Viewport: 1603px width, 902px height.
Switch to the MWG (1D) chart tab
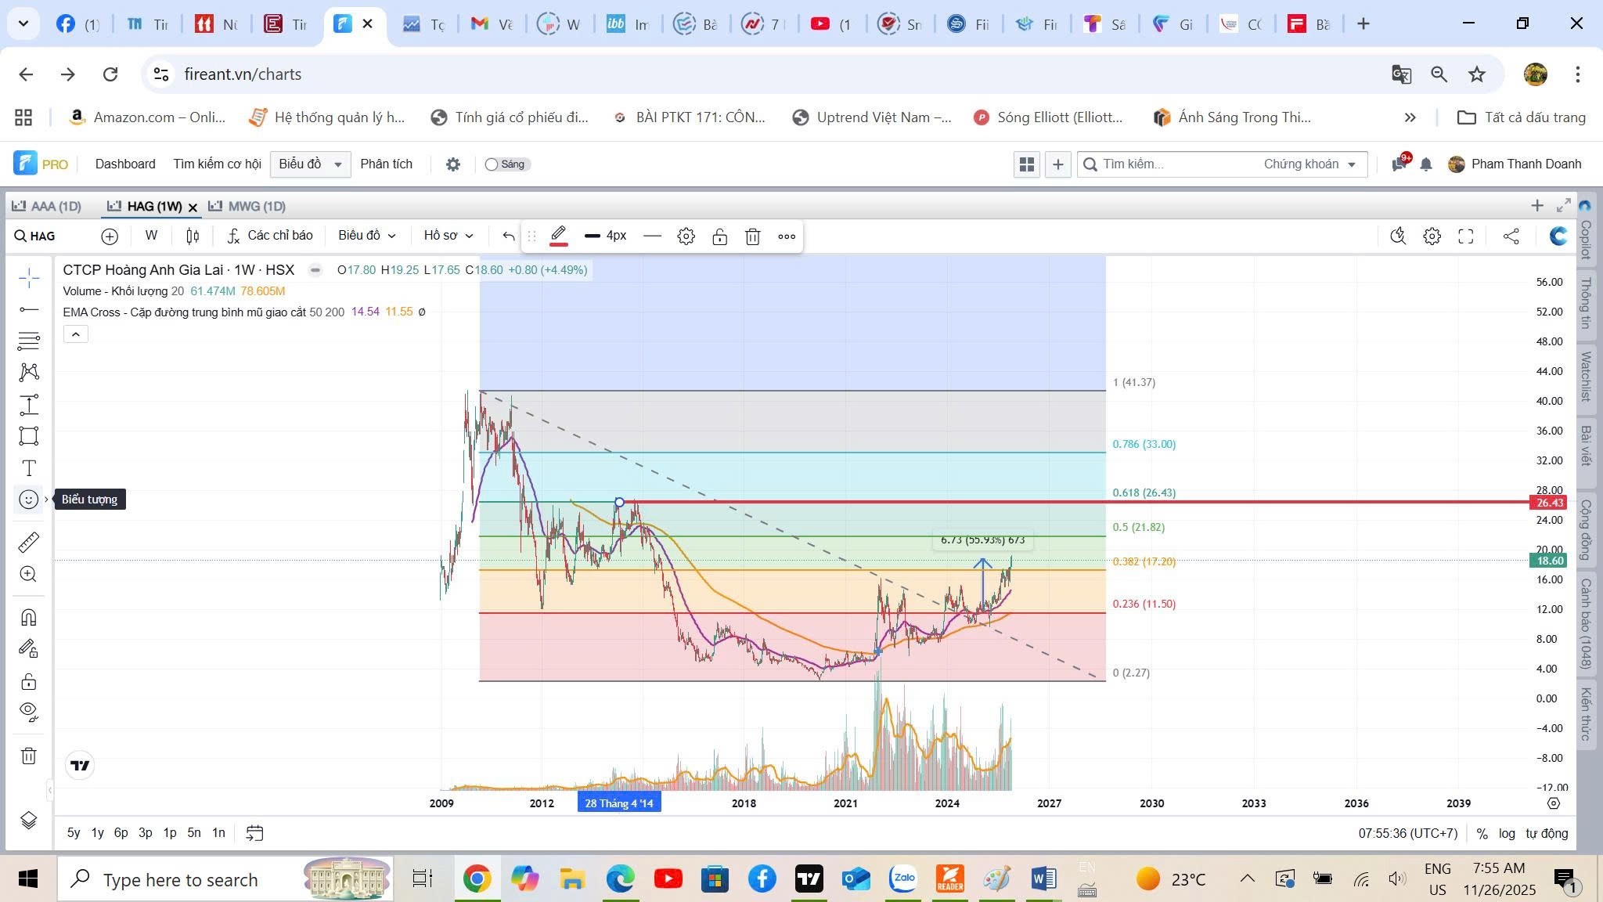coord(256,207)
